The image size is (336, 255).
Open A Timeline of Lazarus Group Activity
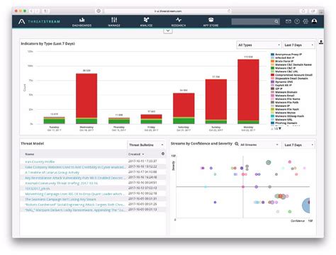pos(52,172)
